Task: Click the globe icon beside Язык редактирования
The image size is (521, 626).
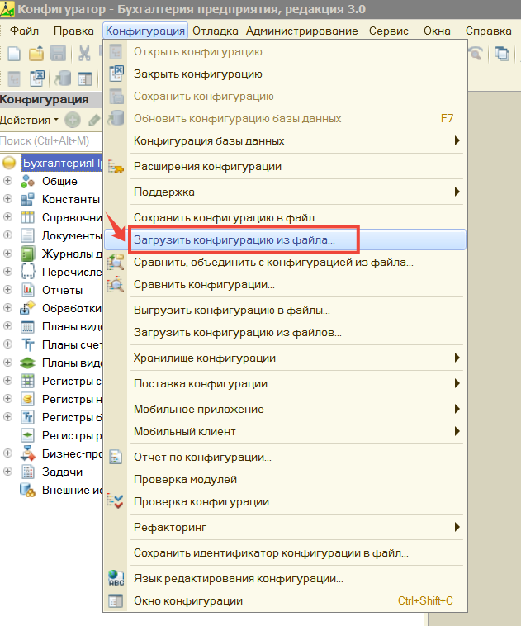Action: [116, 578]
